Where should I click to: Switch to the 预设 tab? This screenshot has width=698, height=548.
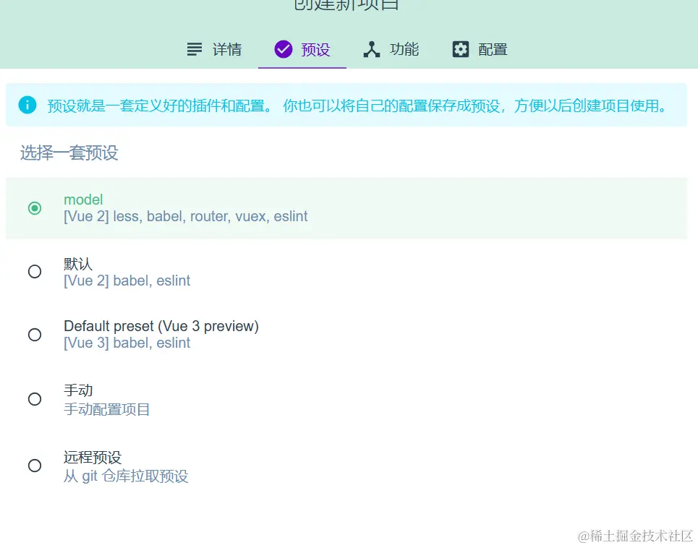point(302,49)
